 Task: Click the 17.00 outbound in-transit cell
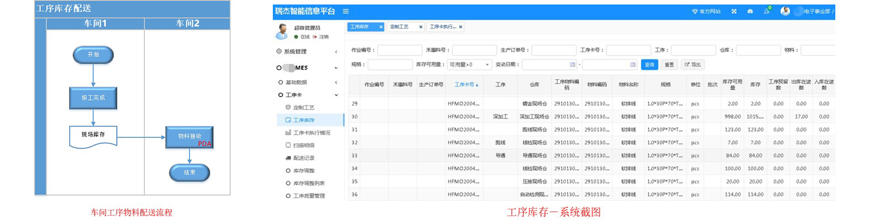click(x=801, y=117)
